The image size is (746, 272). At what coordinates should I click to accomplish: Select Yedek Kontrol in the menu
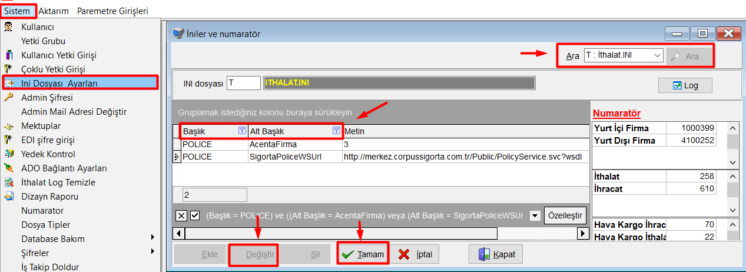pos(48,154)
